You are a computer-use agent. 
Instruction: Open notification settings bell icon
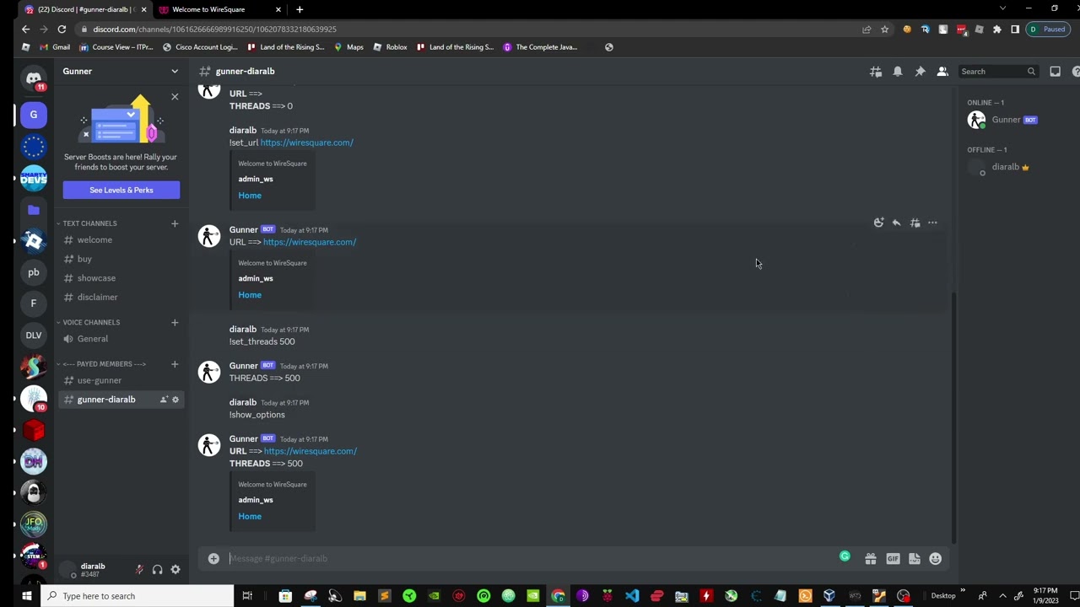pos(898,72)
